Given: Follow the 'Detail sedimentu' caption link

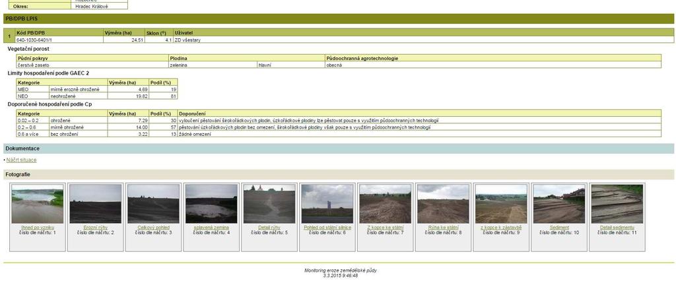Looking at the screenshot, I should tap(617, 228).
